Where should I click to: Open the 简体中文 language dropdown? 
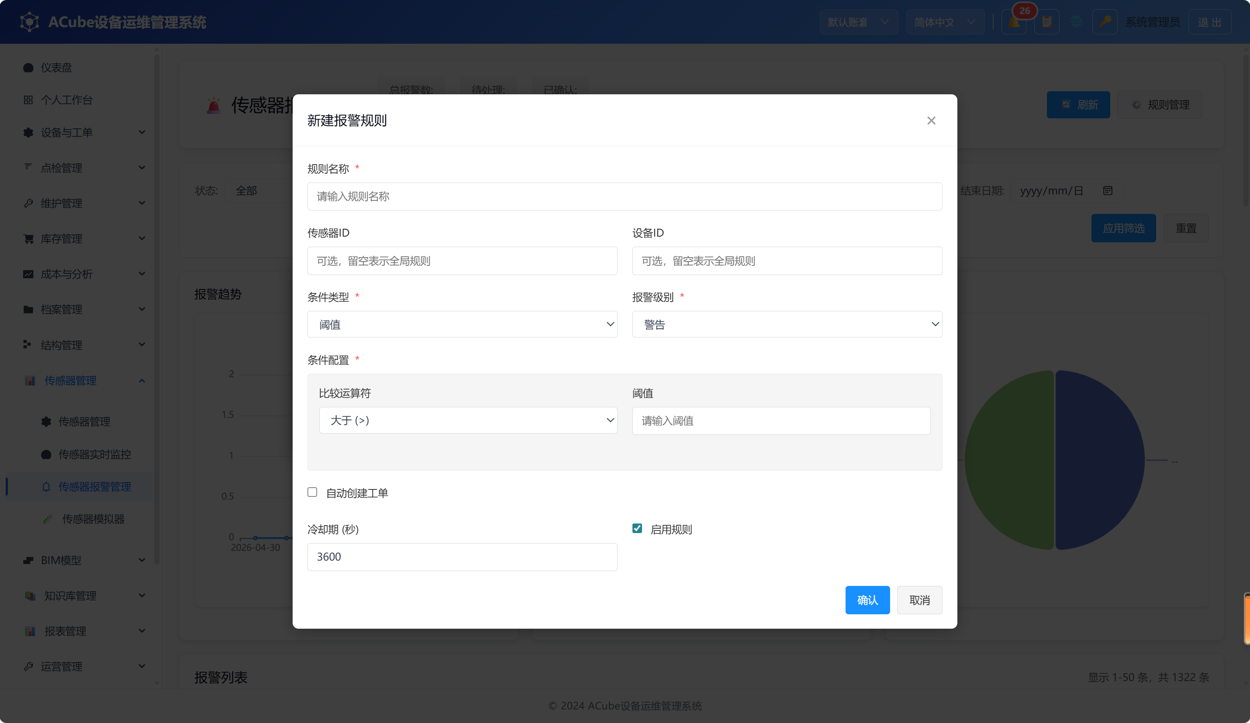pos(945,22)
